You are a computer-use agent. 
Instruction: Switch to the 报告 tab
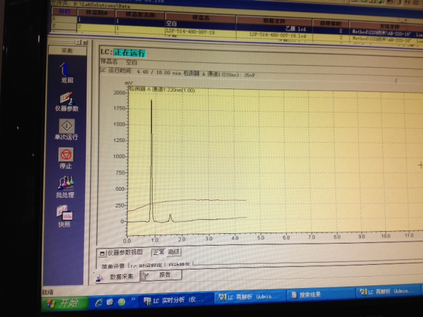click(161, 275)
